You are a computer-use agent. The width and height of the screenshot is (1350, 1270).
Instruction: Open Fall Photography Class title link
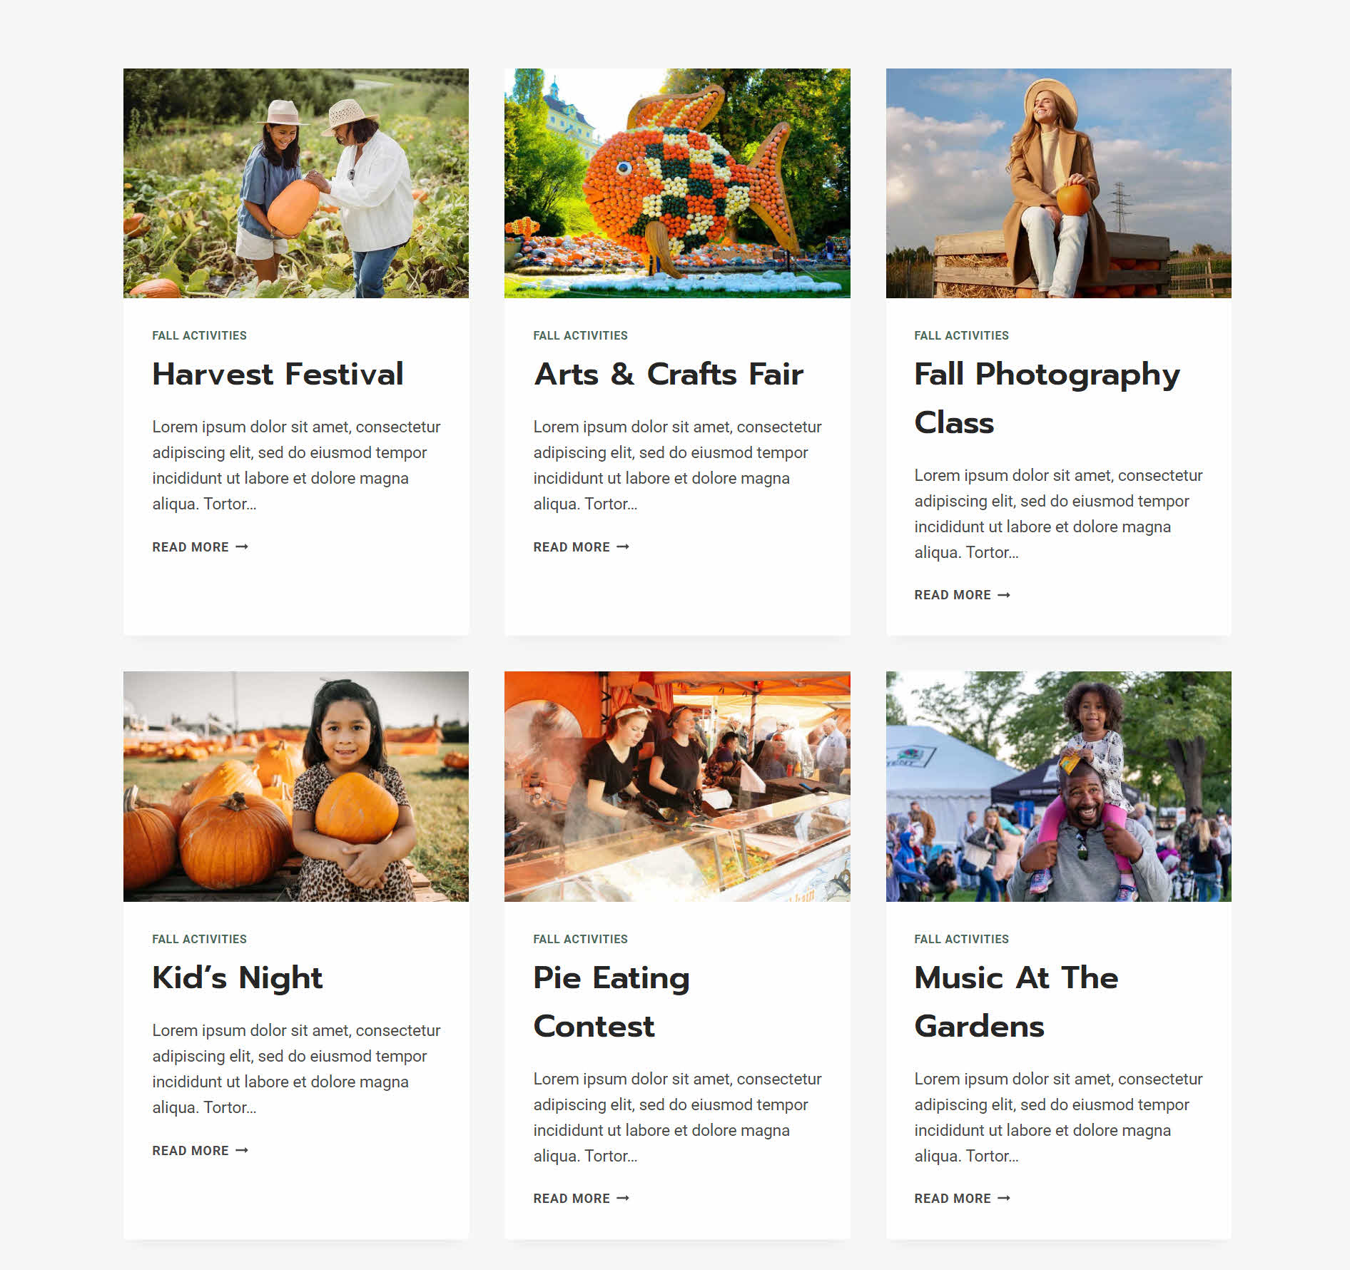[x=1047, y=398]
